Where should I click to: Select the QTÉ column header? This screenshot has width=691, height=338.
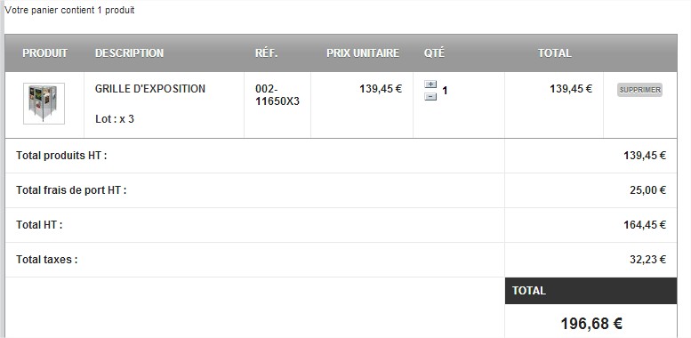(x=435, y=53)
